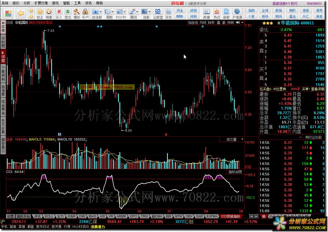Open the 修正 data correction tool

[x=40, y=13]
